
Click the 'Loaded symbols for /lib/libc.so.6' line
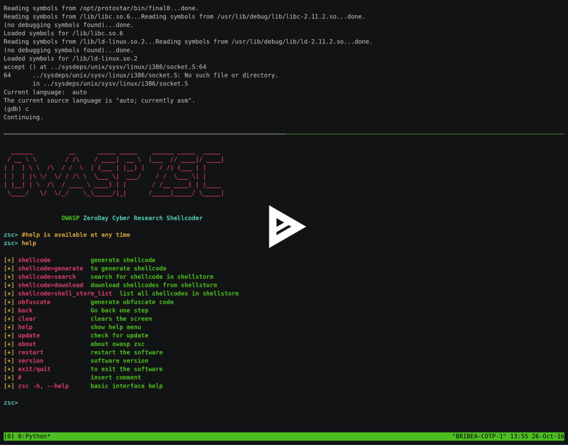(x=63, y=33)
